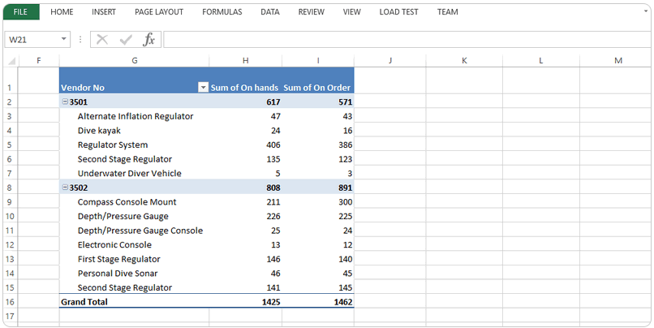
Task: Open the Vendor No filter dropdown
Action: tap(203, 88)
